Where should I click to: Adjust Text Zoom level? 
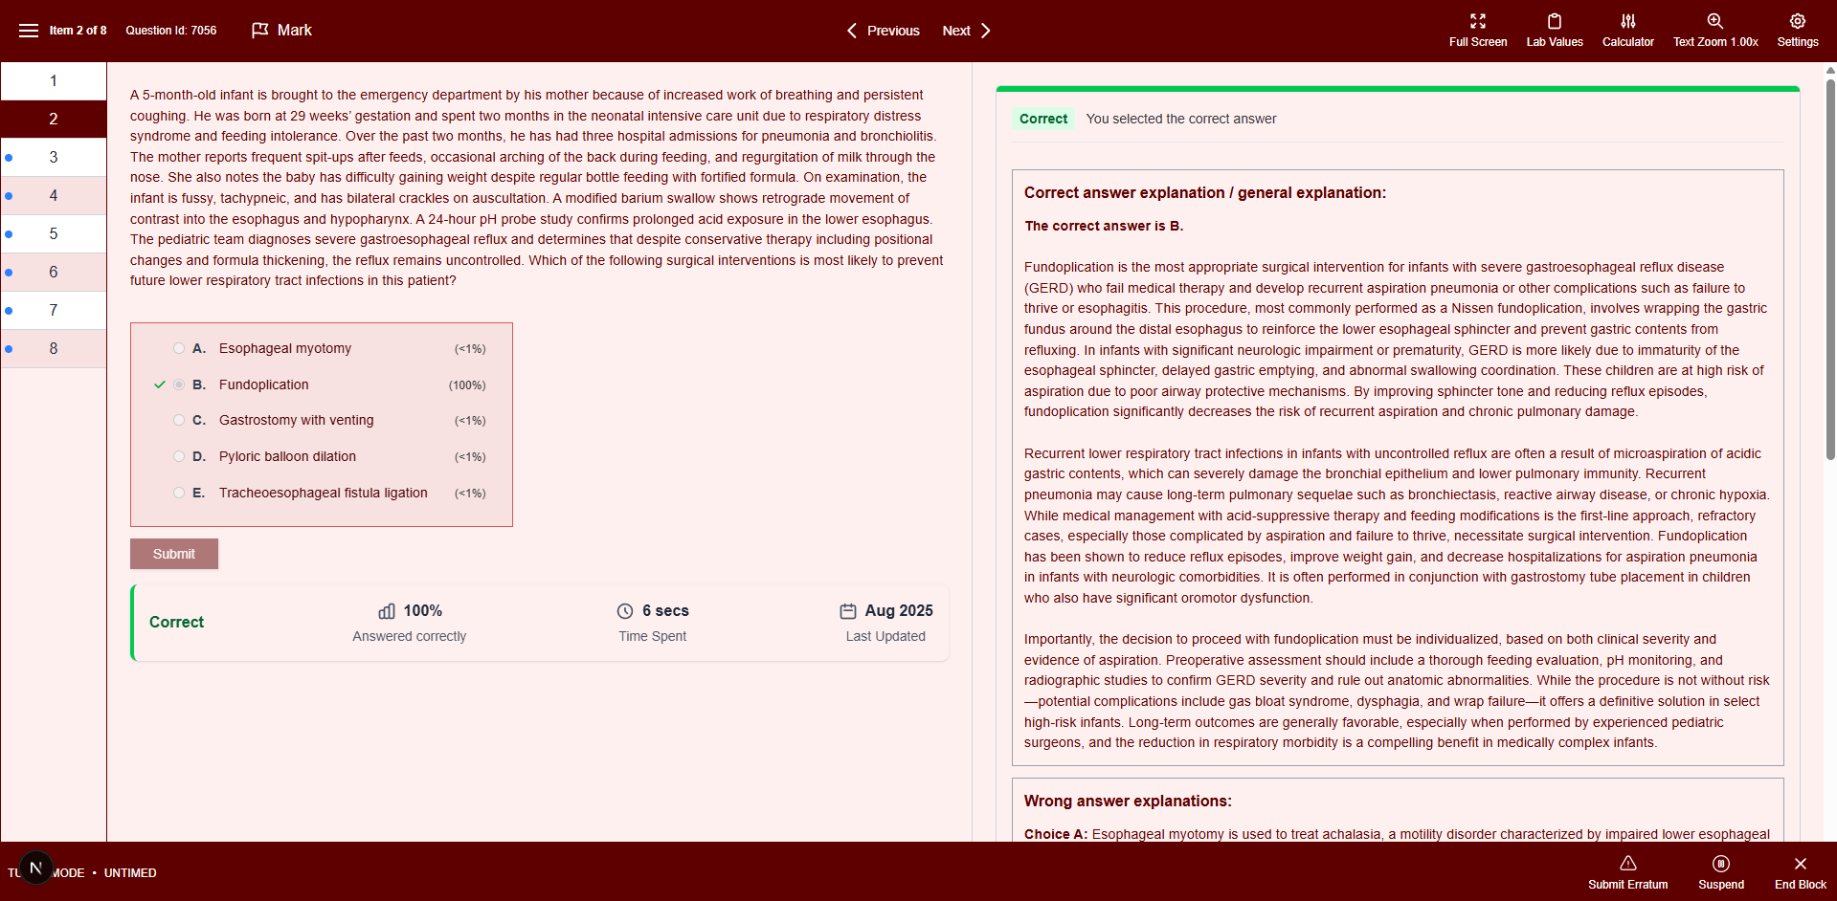tap(1714, 31)
